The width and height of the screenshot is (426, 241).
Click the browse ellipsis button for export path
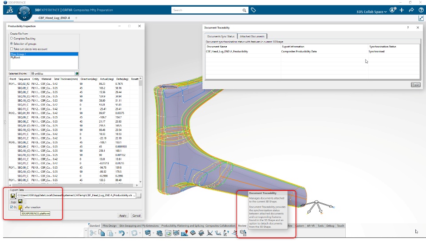139,196
